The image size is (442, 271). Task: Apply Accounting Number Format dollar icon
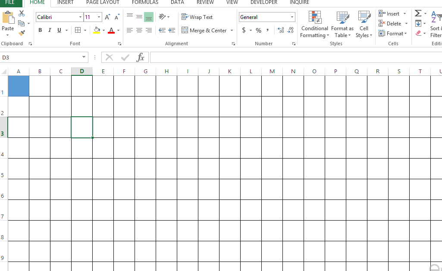click(244, 30)
